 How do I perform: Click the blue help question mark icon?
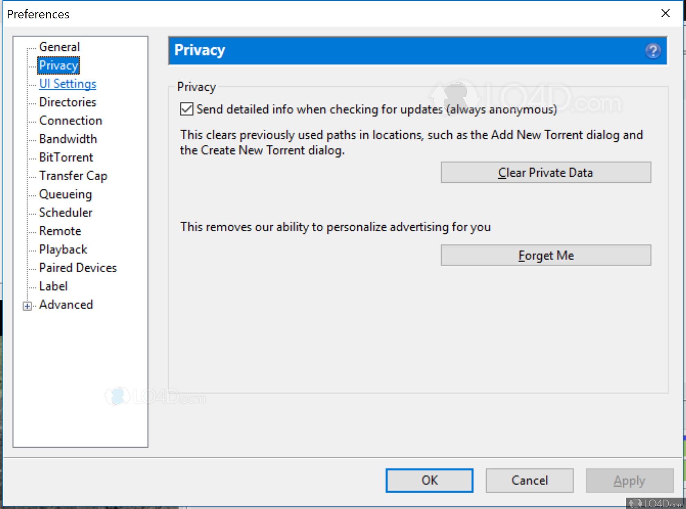[653, 51]
